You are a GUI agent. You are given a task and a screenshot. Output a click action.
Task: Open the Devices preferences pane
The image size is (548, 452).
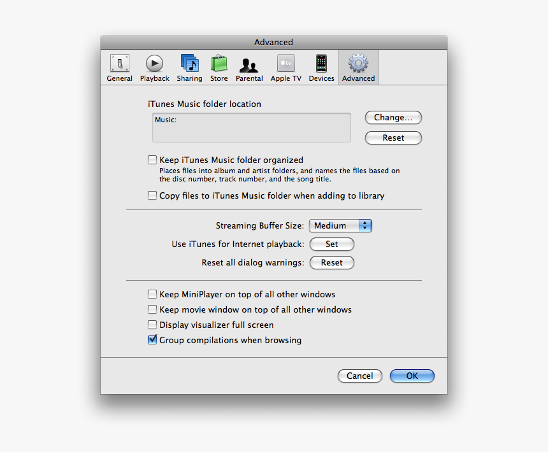click(x=322, y=68)
